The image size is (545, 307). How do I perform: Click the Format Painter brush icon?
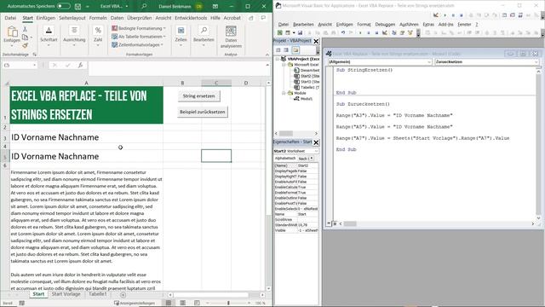point(25,45)
